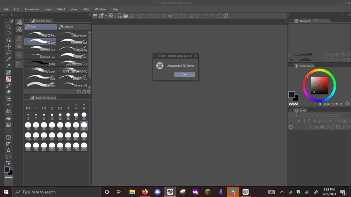
Task: Open the Filter menu
Action: 86,9
